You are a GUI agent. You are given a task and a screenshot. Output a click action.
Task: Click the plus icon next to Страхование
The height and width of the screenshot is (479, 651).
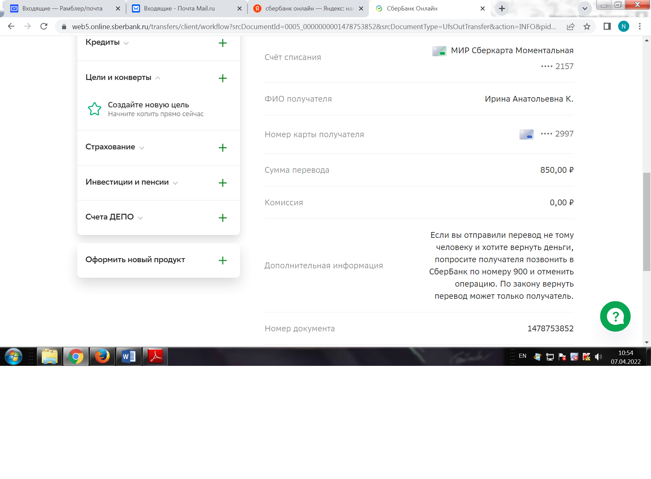pos(222,148)
